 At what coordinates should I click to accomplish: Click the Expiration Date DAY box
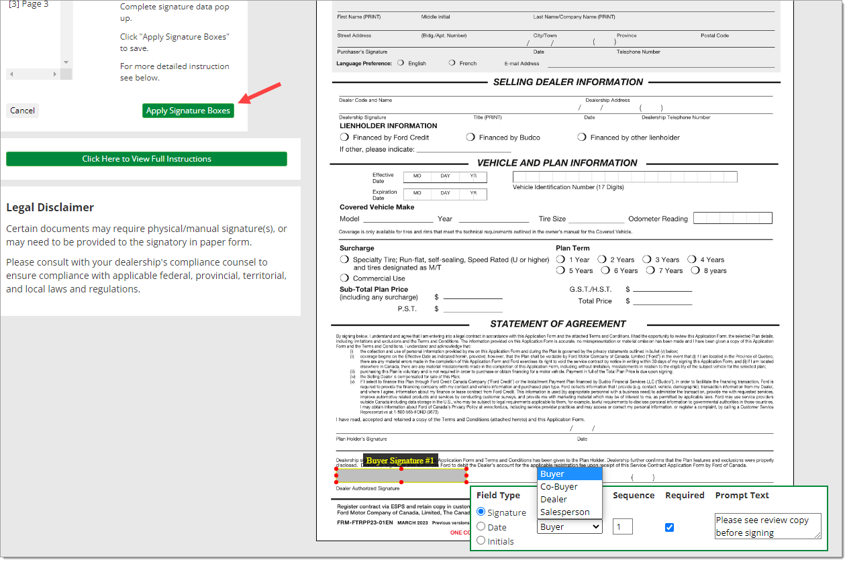[x=445, y=194]
